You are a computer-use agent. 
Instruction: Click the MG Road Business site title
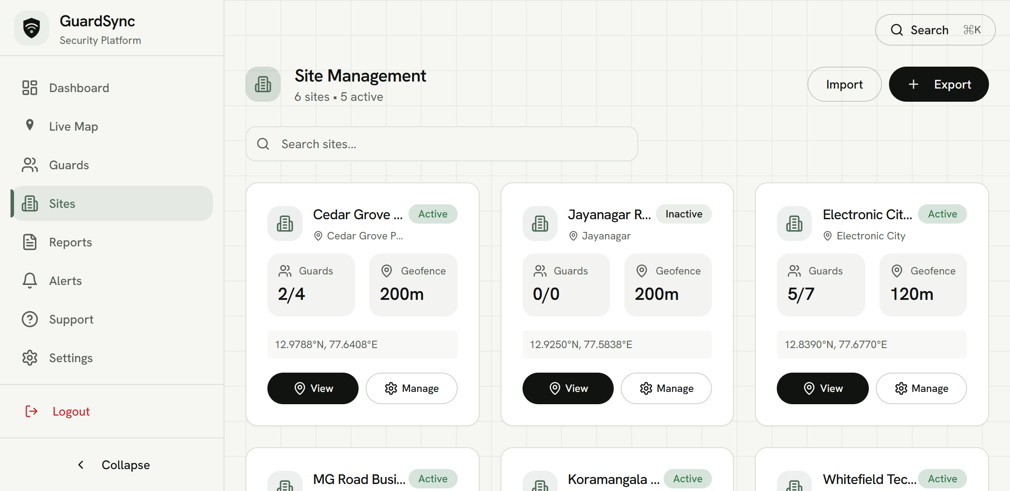click(359, 479)
